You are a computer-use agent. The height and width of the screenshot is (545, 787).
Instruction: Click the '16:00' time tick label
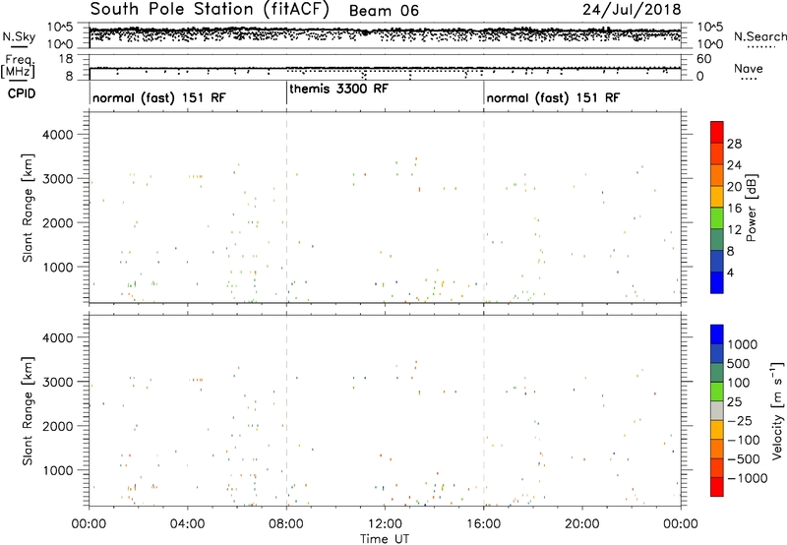(484, 524)
